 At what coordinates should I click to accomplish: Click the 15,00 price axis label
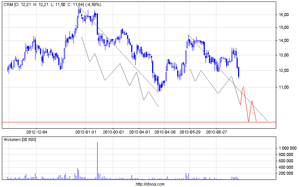coord(284,27)
